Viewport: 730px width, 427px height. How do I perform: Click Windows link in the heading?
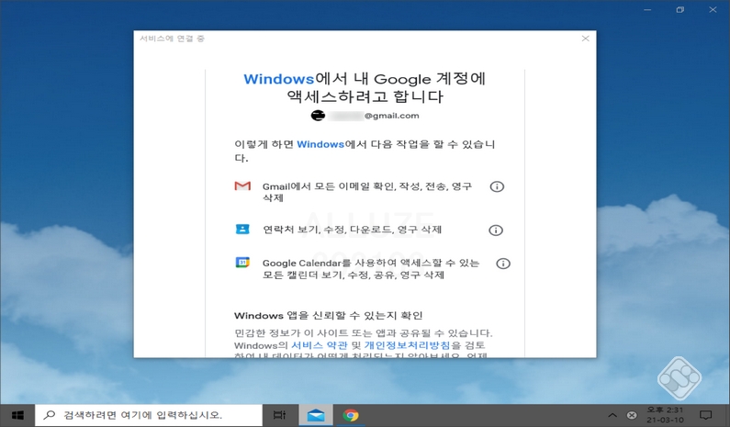(279, 79)
